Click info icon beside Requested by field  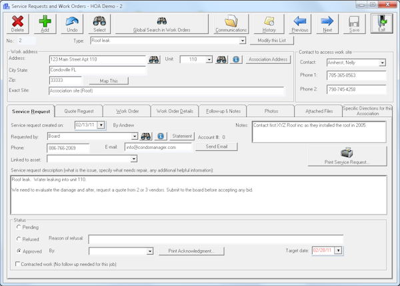(161, 136)
